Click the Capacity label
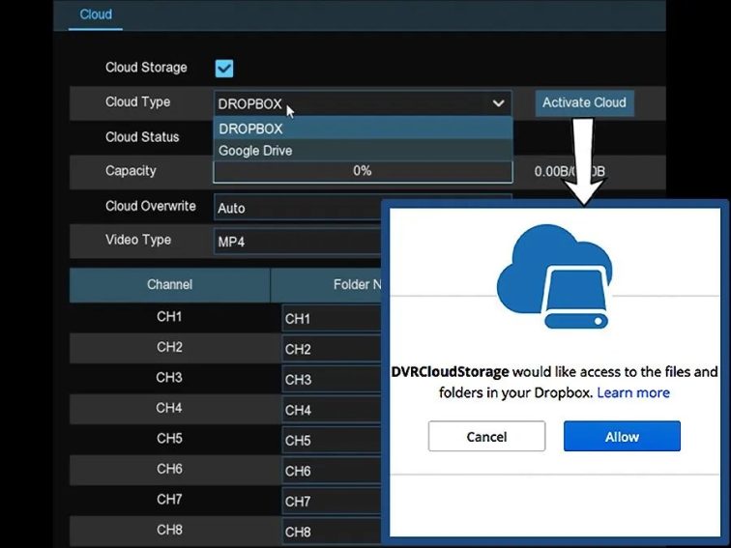The width and height of the screenshot is (731, 548). point(131,171)
